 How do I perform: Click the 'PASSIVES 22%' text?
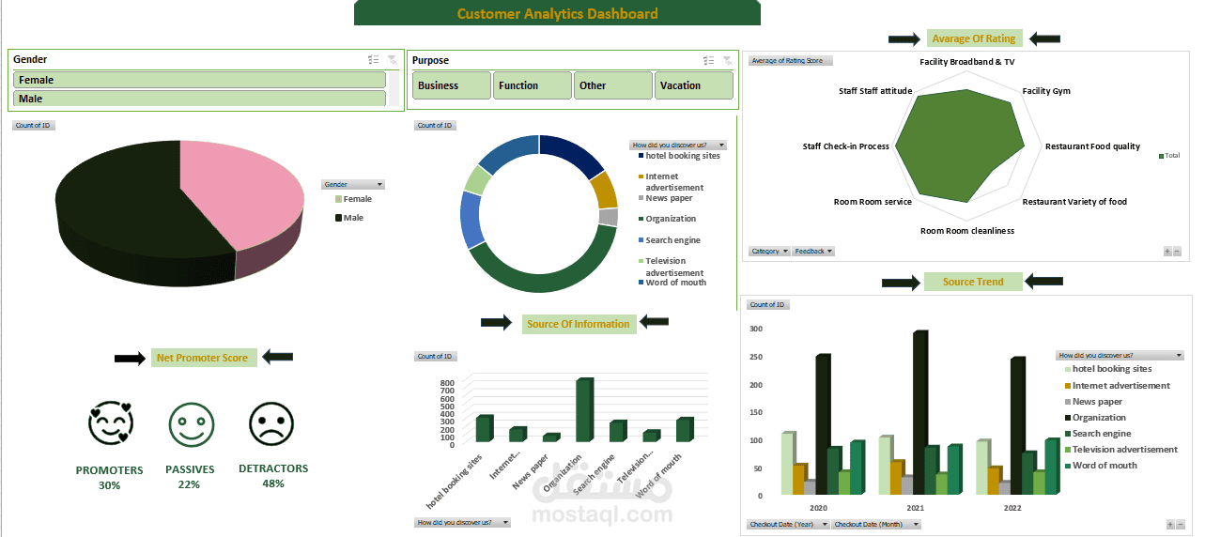pyautogui.click(x=190, y=475)
